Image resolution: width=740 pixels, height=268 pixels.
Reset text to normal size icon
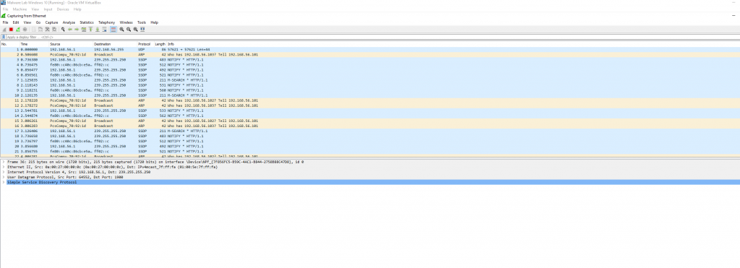point(135,29)
